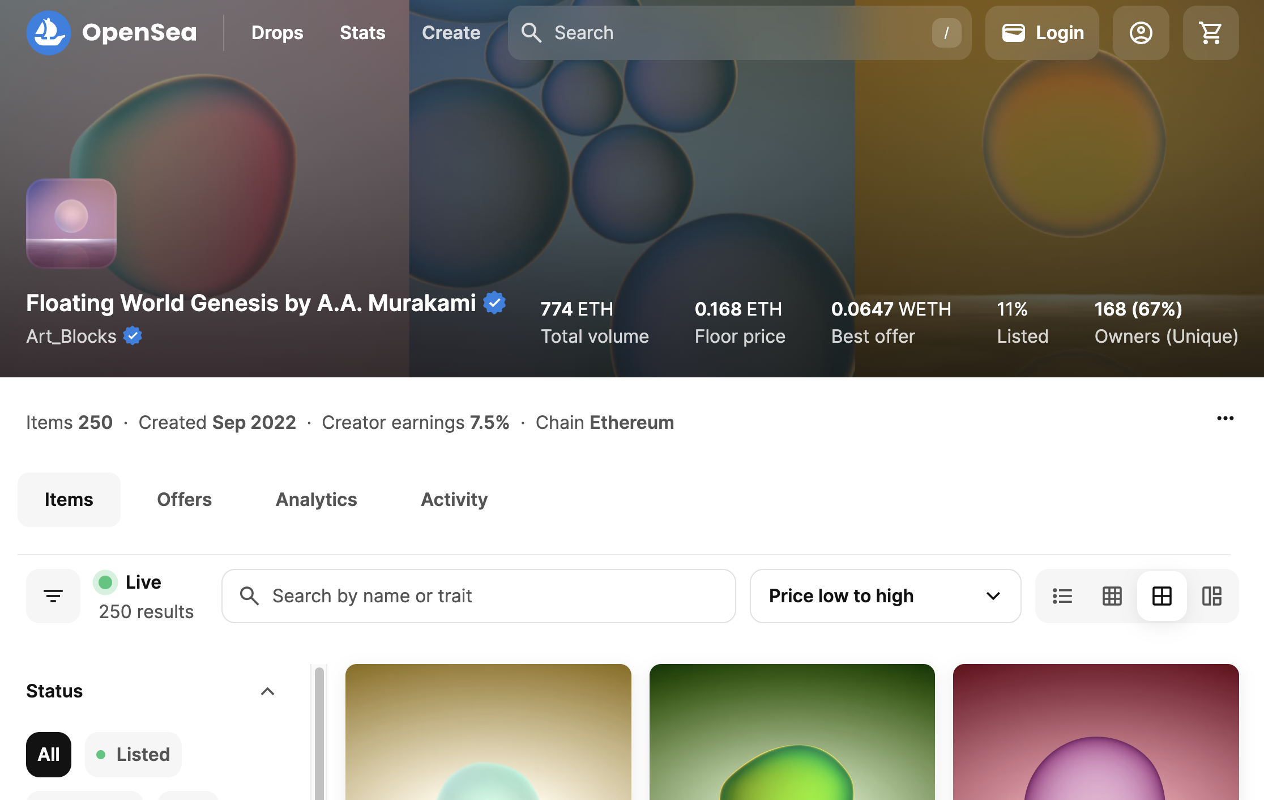1264x800 pixels.
Task: Select the large grid view icon
Action: coord(1162,596)
